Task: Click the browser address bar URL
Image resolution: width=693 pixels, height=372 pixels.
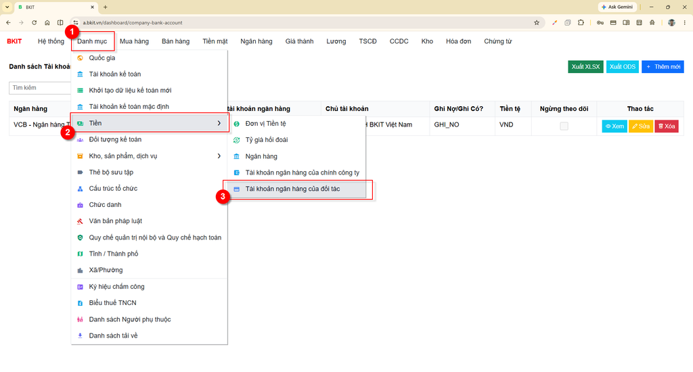Action: point(133,22)
